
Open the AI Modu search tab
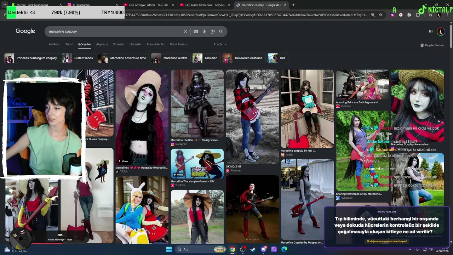[x=55, y=44]
